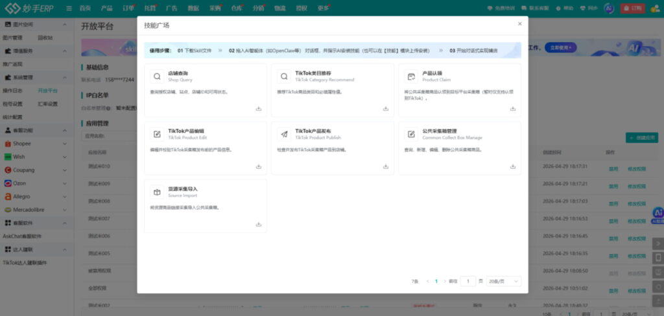Toggle the hamburger menu in top bar
Image resolution: width=664 pixels, height=316 pixels.
coord(69,8)
